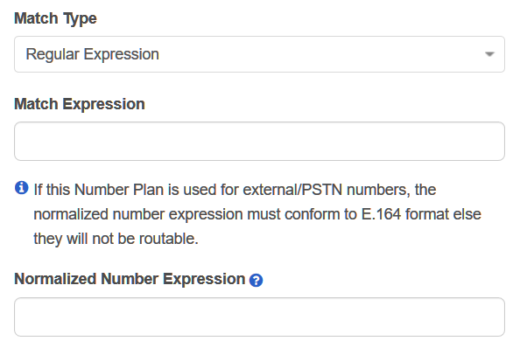The height and width of the screenshot is (348, 513).
Task: Click into the Normalized Number Expression field
Action: (259, 317)
